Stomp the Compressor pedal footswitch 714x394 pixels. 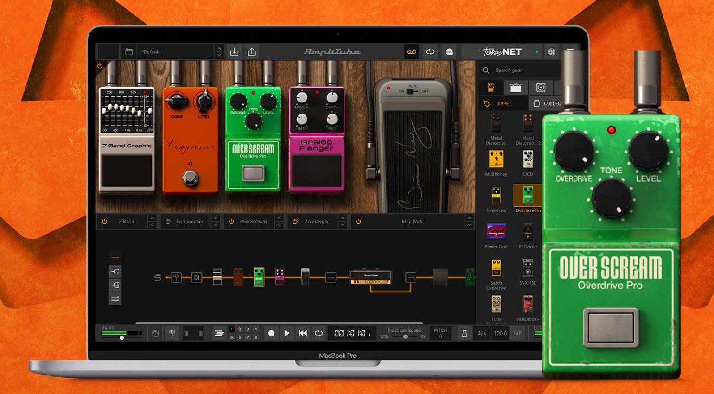point(190,178)
